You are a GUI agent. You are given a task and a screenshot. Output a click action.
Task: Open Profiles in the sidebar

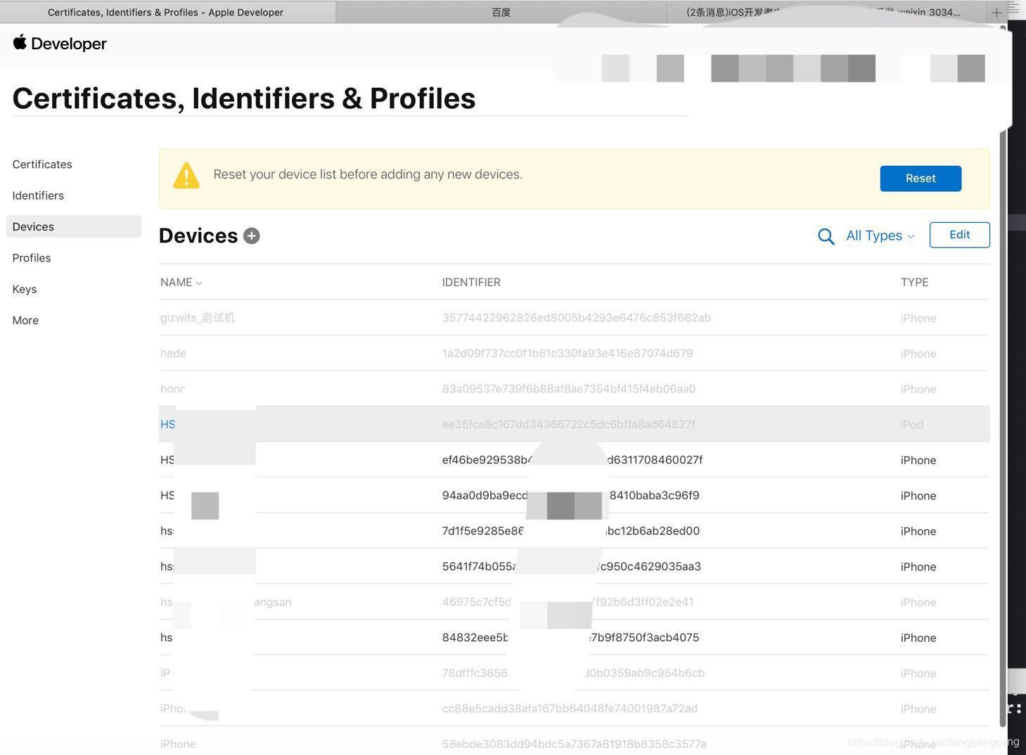coord(32,258)
